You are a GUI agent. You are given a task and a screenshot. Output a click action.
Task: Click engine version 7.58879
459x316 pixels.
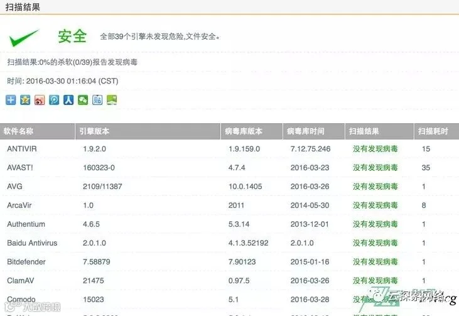coord(97,261)
